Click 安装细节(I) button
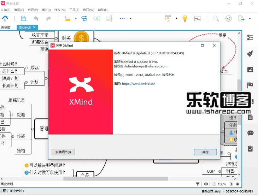 pyautogui.click(x=63, y=152)
